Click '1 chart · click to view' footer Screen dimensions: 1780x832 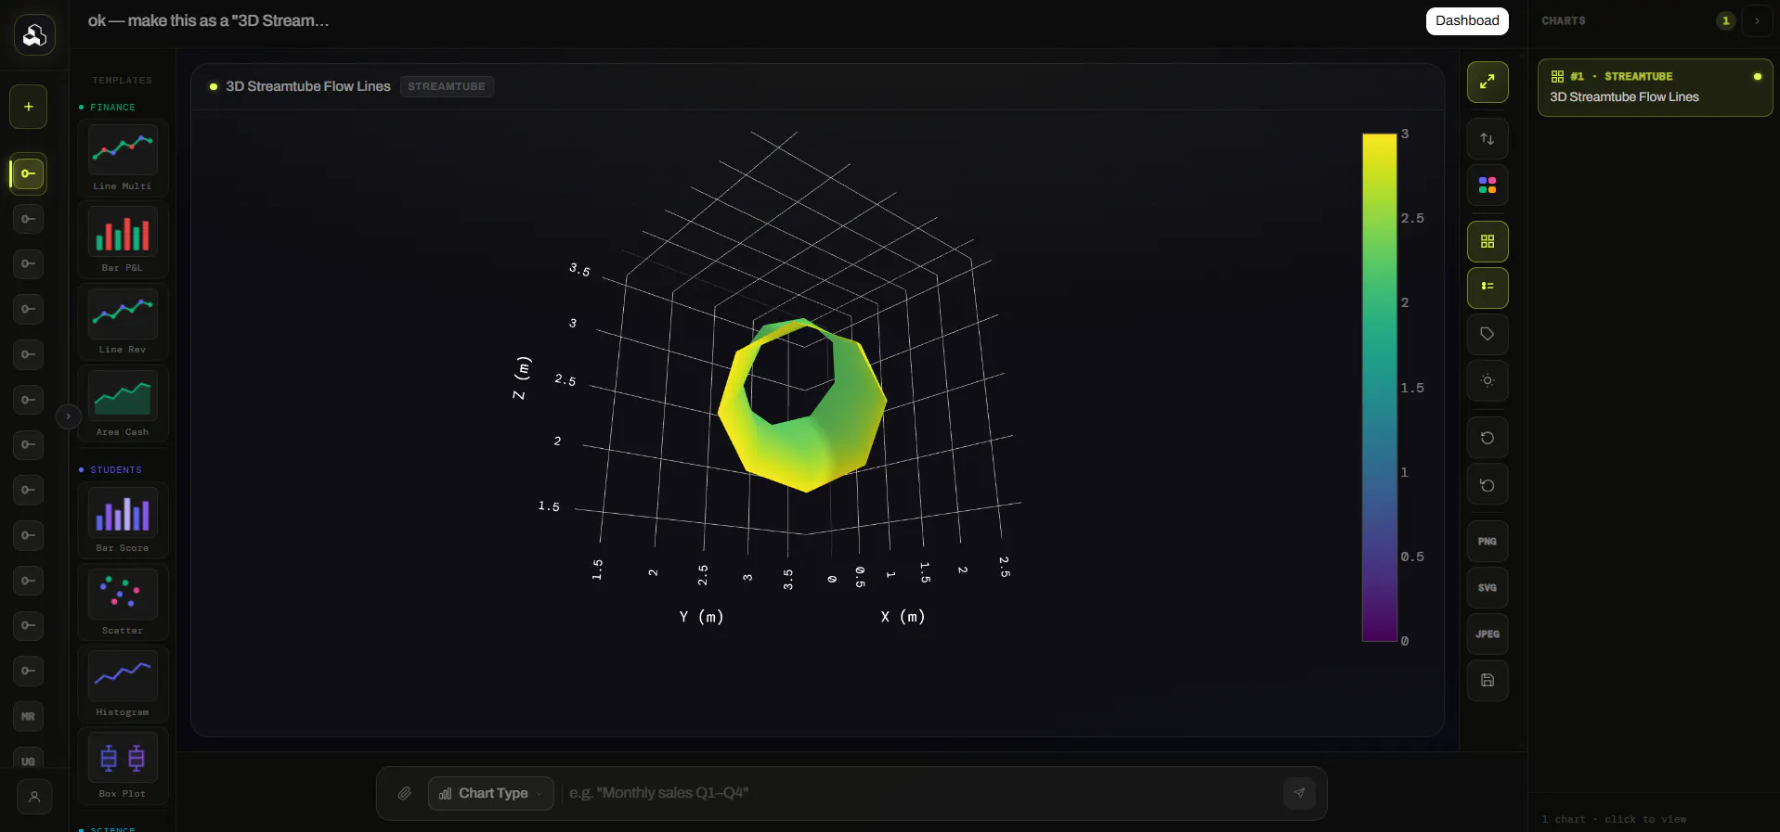pos(1614,819)
